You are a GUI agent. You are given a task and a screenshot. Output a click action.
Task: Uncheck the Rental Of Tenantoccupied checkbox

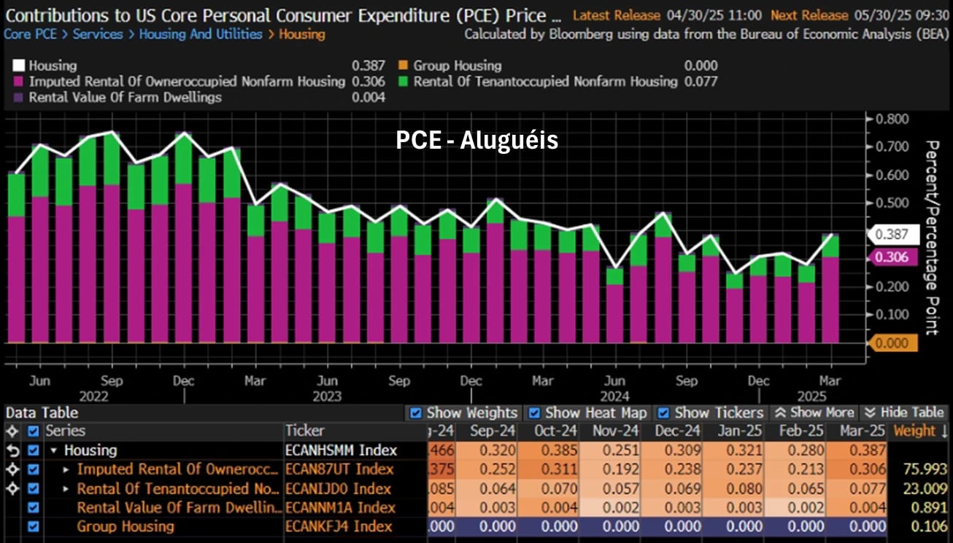33,488
